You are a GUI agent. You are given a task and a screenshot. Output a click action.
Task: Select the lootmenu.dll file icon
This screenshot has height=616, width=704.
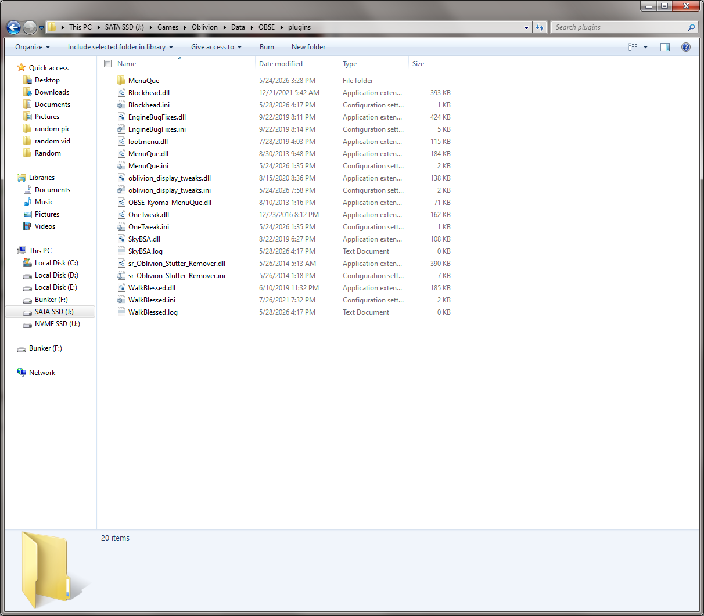tap(121, 142)
